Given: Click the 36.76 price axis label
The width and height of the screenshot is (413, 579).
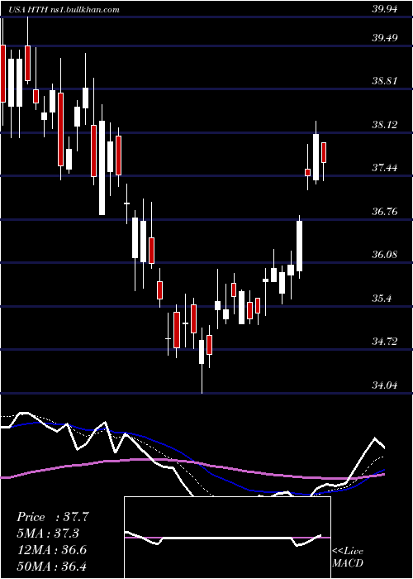Looking at the screenshot, I should coord(385,212).
